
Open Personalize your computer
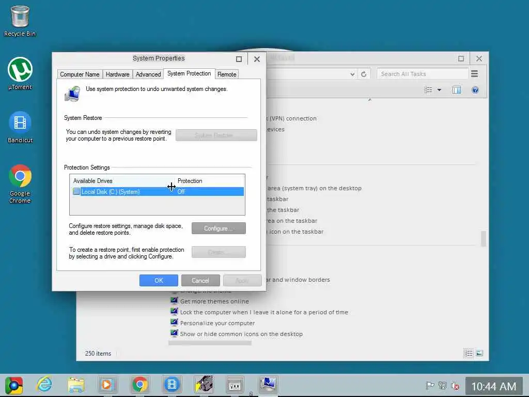pyautogui.click(x=217, y=323)
